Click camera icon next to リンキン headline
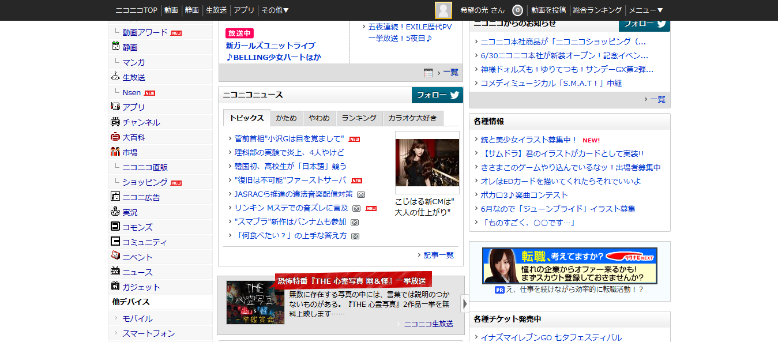This screenshot has width=778, height=342. pos(356,208)
